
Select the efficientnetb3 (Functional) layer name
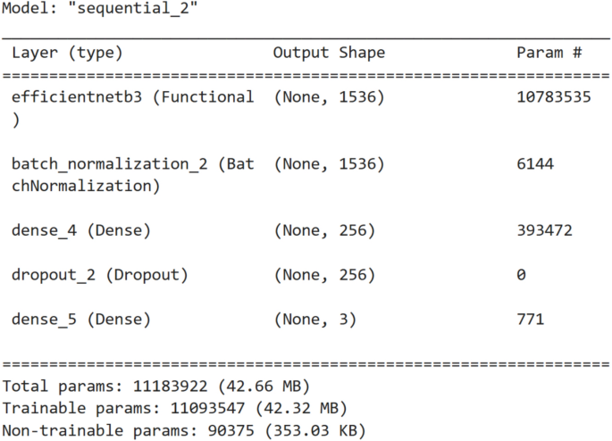coord(132,97)
